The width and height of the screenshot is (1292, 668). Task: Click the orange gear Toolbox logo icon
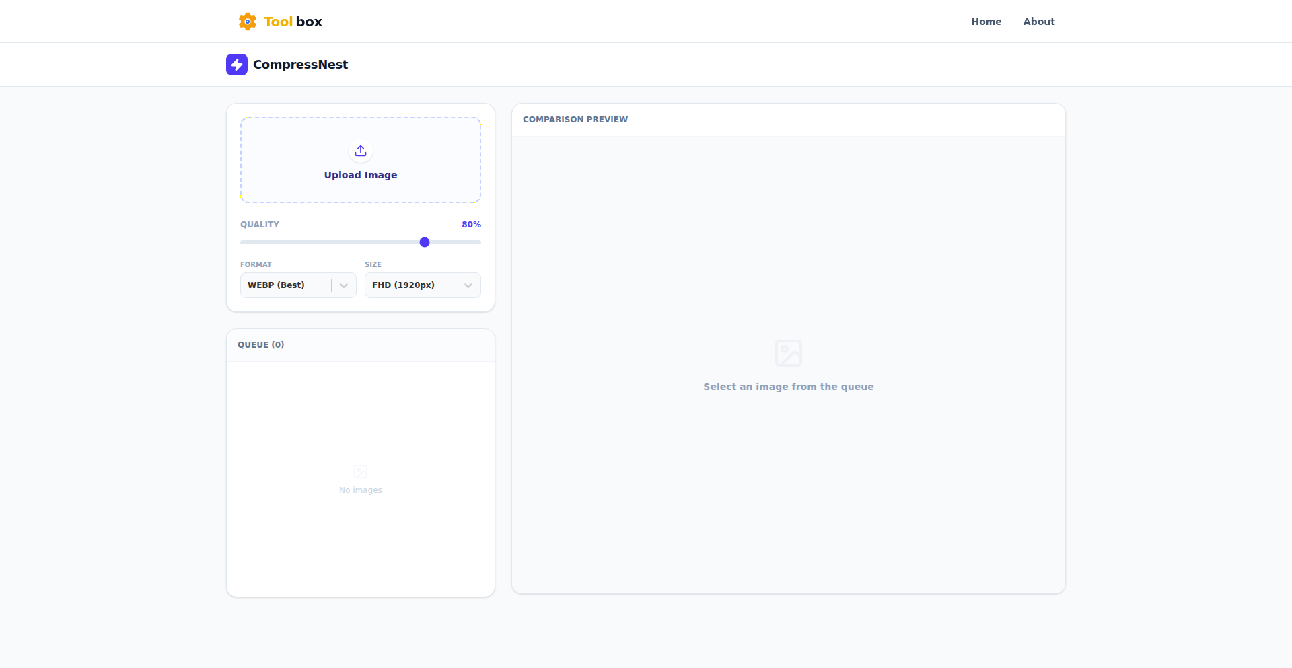(x=247, y=21)
